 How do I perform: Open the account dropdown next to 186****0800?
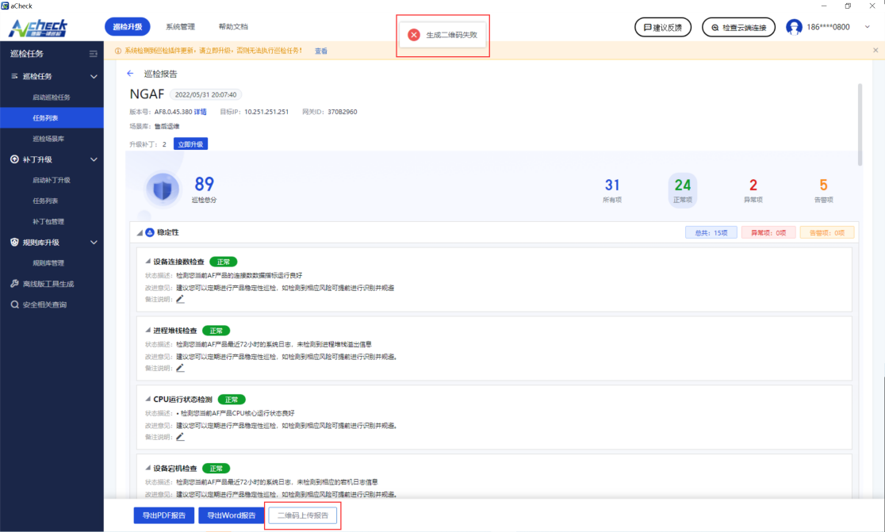click(868, 27)
